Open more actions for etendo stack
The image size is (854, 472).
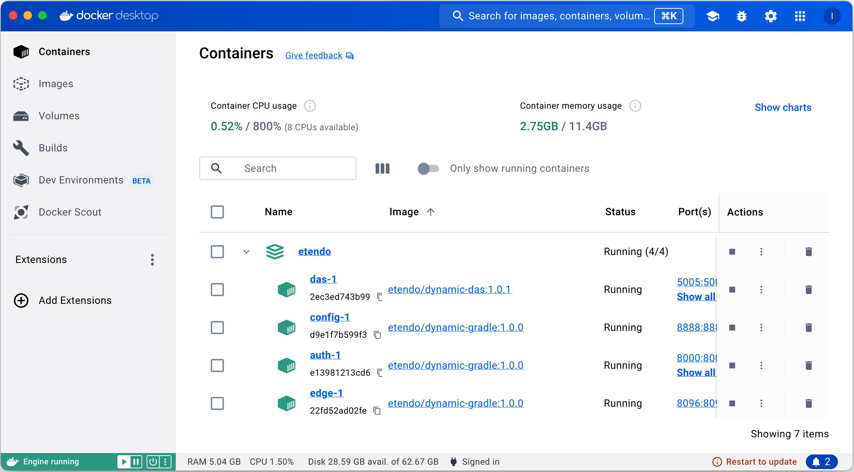761,252
